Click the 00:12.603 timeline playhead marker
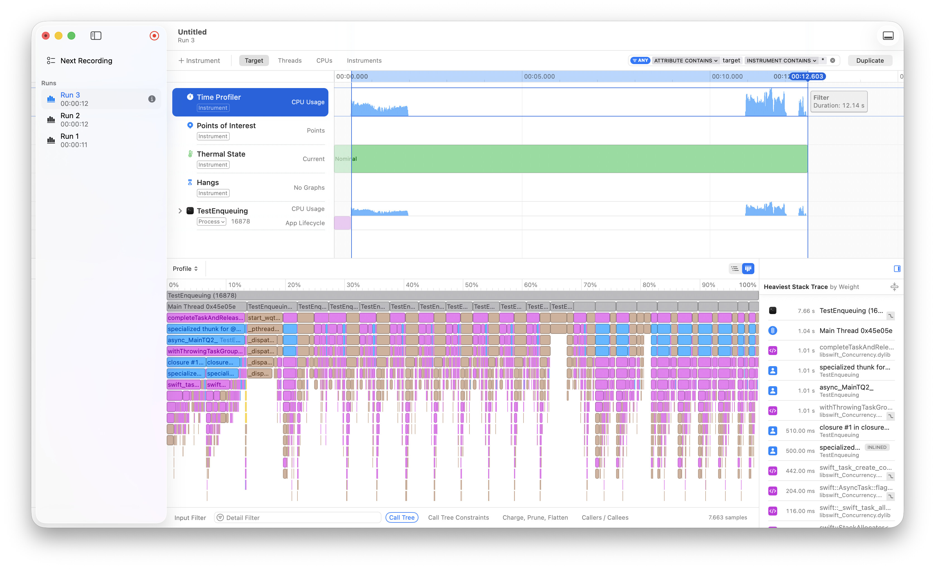 point(808,76)
